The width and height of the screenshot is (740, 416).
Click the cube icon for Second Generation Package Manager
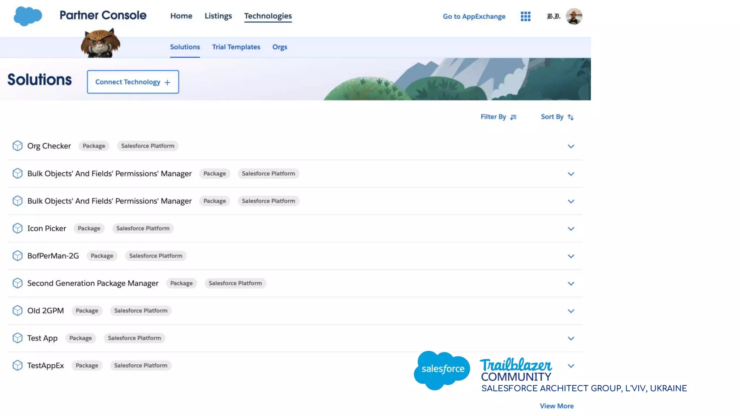pos(17,283)
